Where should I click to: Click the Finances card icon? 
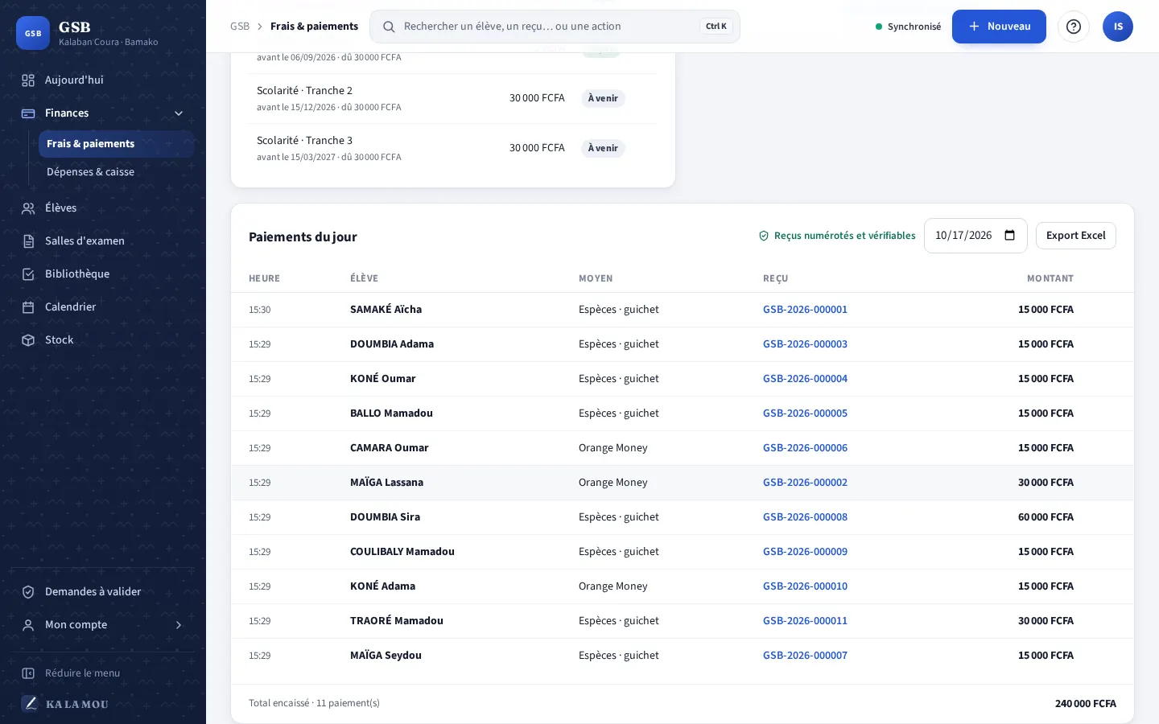[28, 113]
